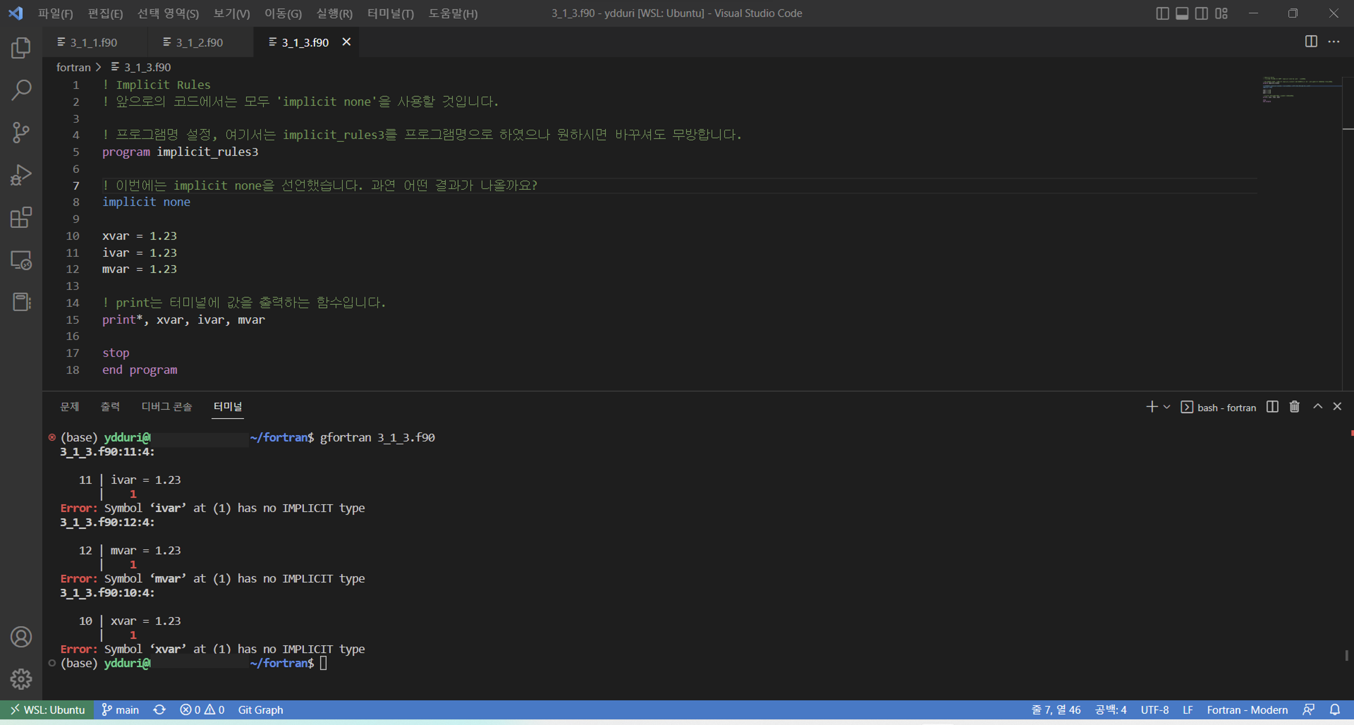Open the Extensions view
The width and height of the screenshot is (1354, 725).
pos(21,217)
